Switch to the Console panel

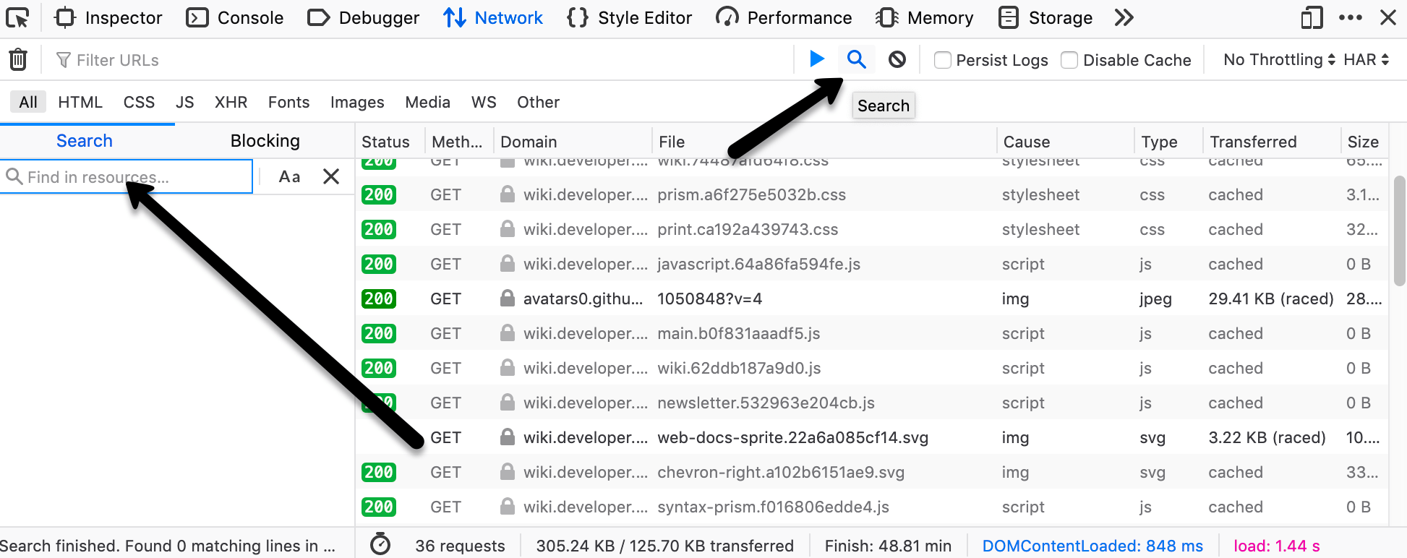(234, 17)
